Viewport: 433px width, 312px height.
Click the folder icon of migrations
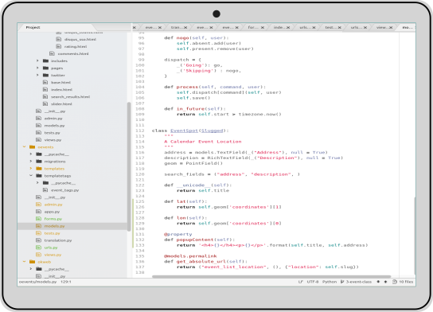pos(39,162)
